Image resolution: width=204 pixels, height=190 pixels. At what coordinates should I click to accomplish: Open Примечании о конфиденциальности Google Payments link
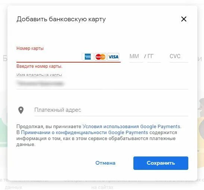click(x=84, y=133)
